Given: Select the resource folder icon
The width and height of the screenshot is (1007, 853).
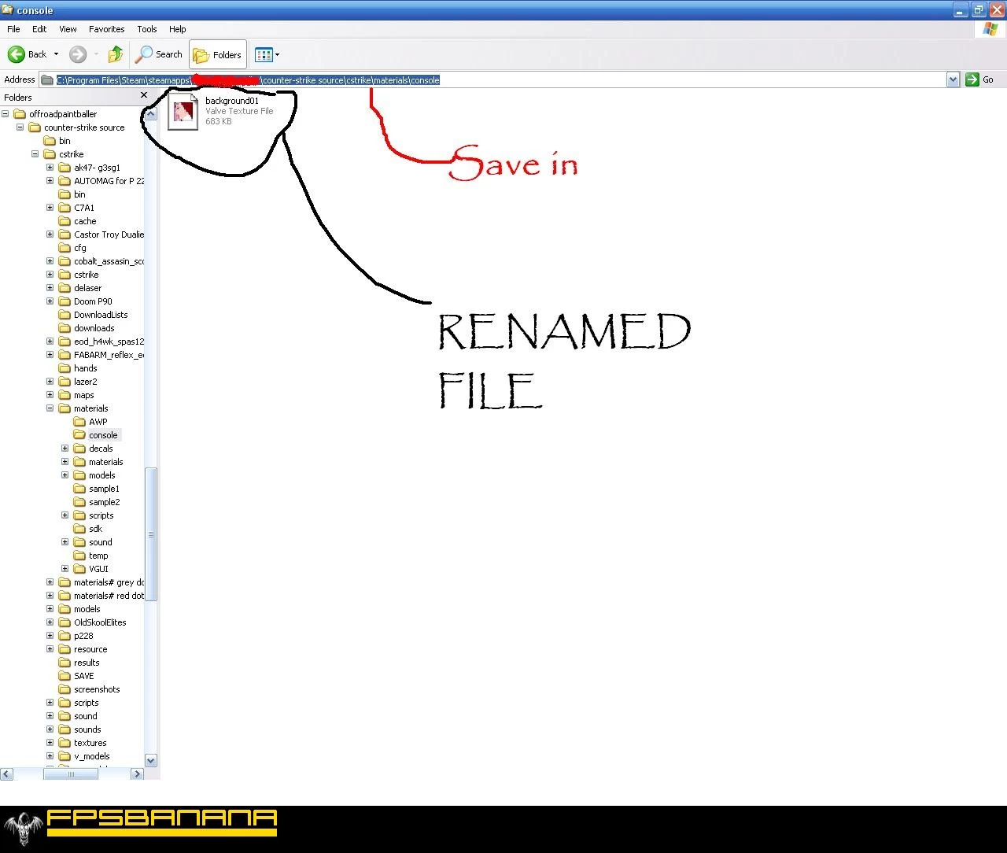Looking at the screenshot, I should tap(65, 649).
